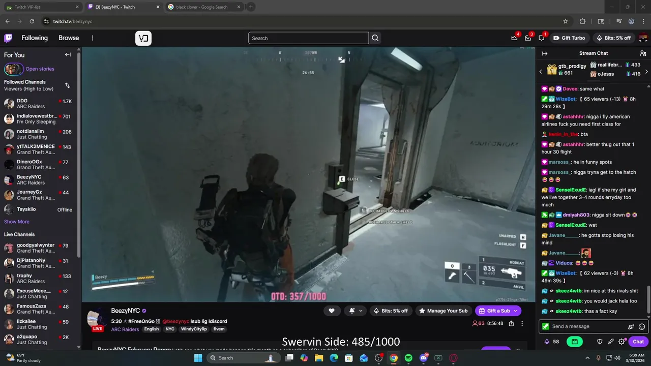Click the heart follow button
This screenshot has height=366, width=651.
[x=332, y=311]
